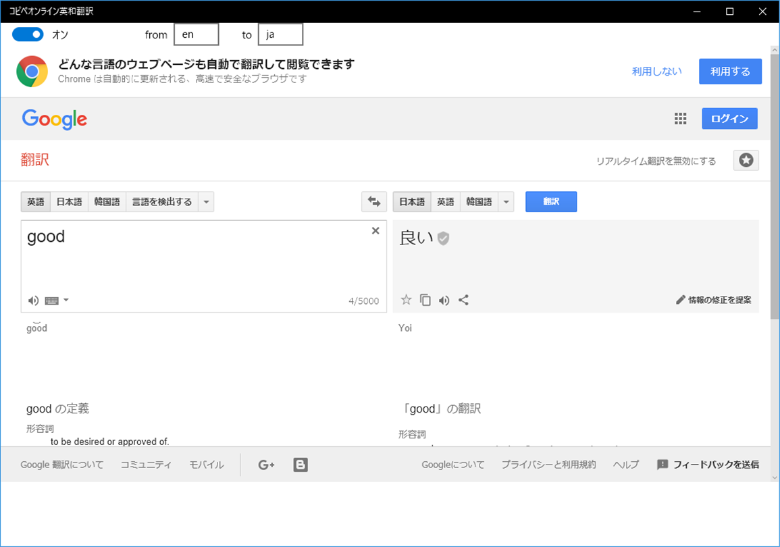Listen to source text speaker icon
780x547 pixels.
[x=33, y=301]
